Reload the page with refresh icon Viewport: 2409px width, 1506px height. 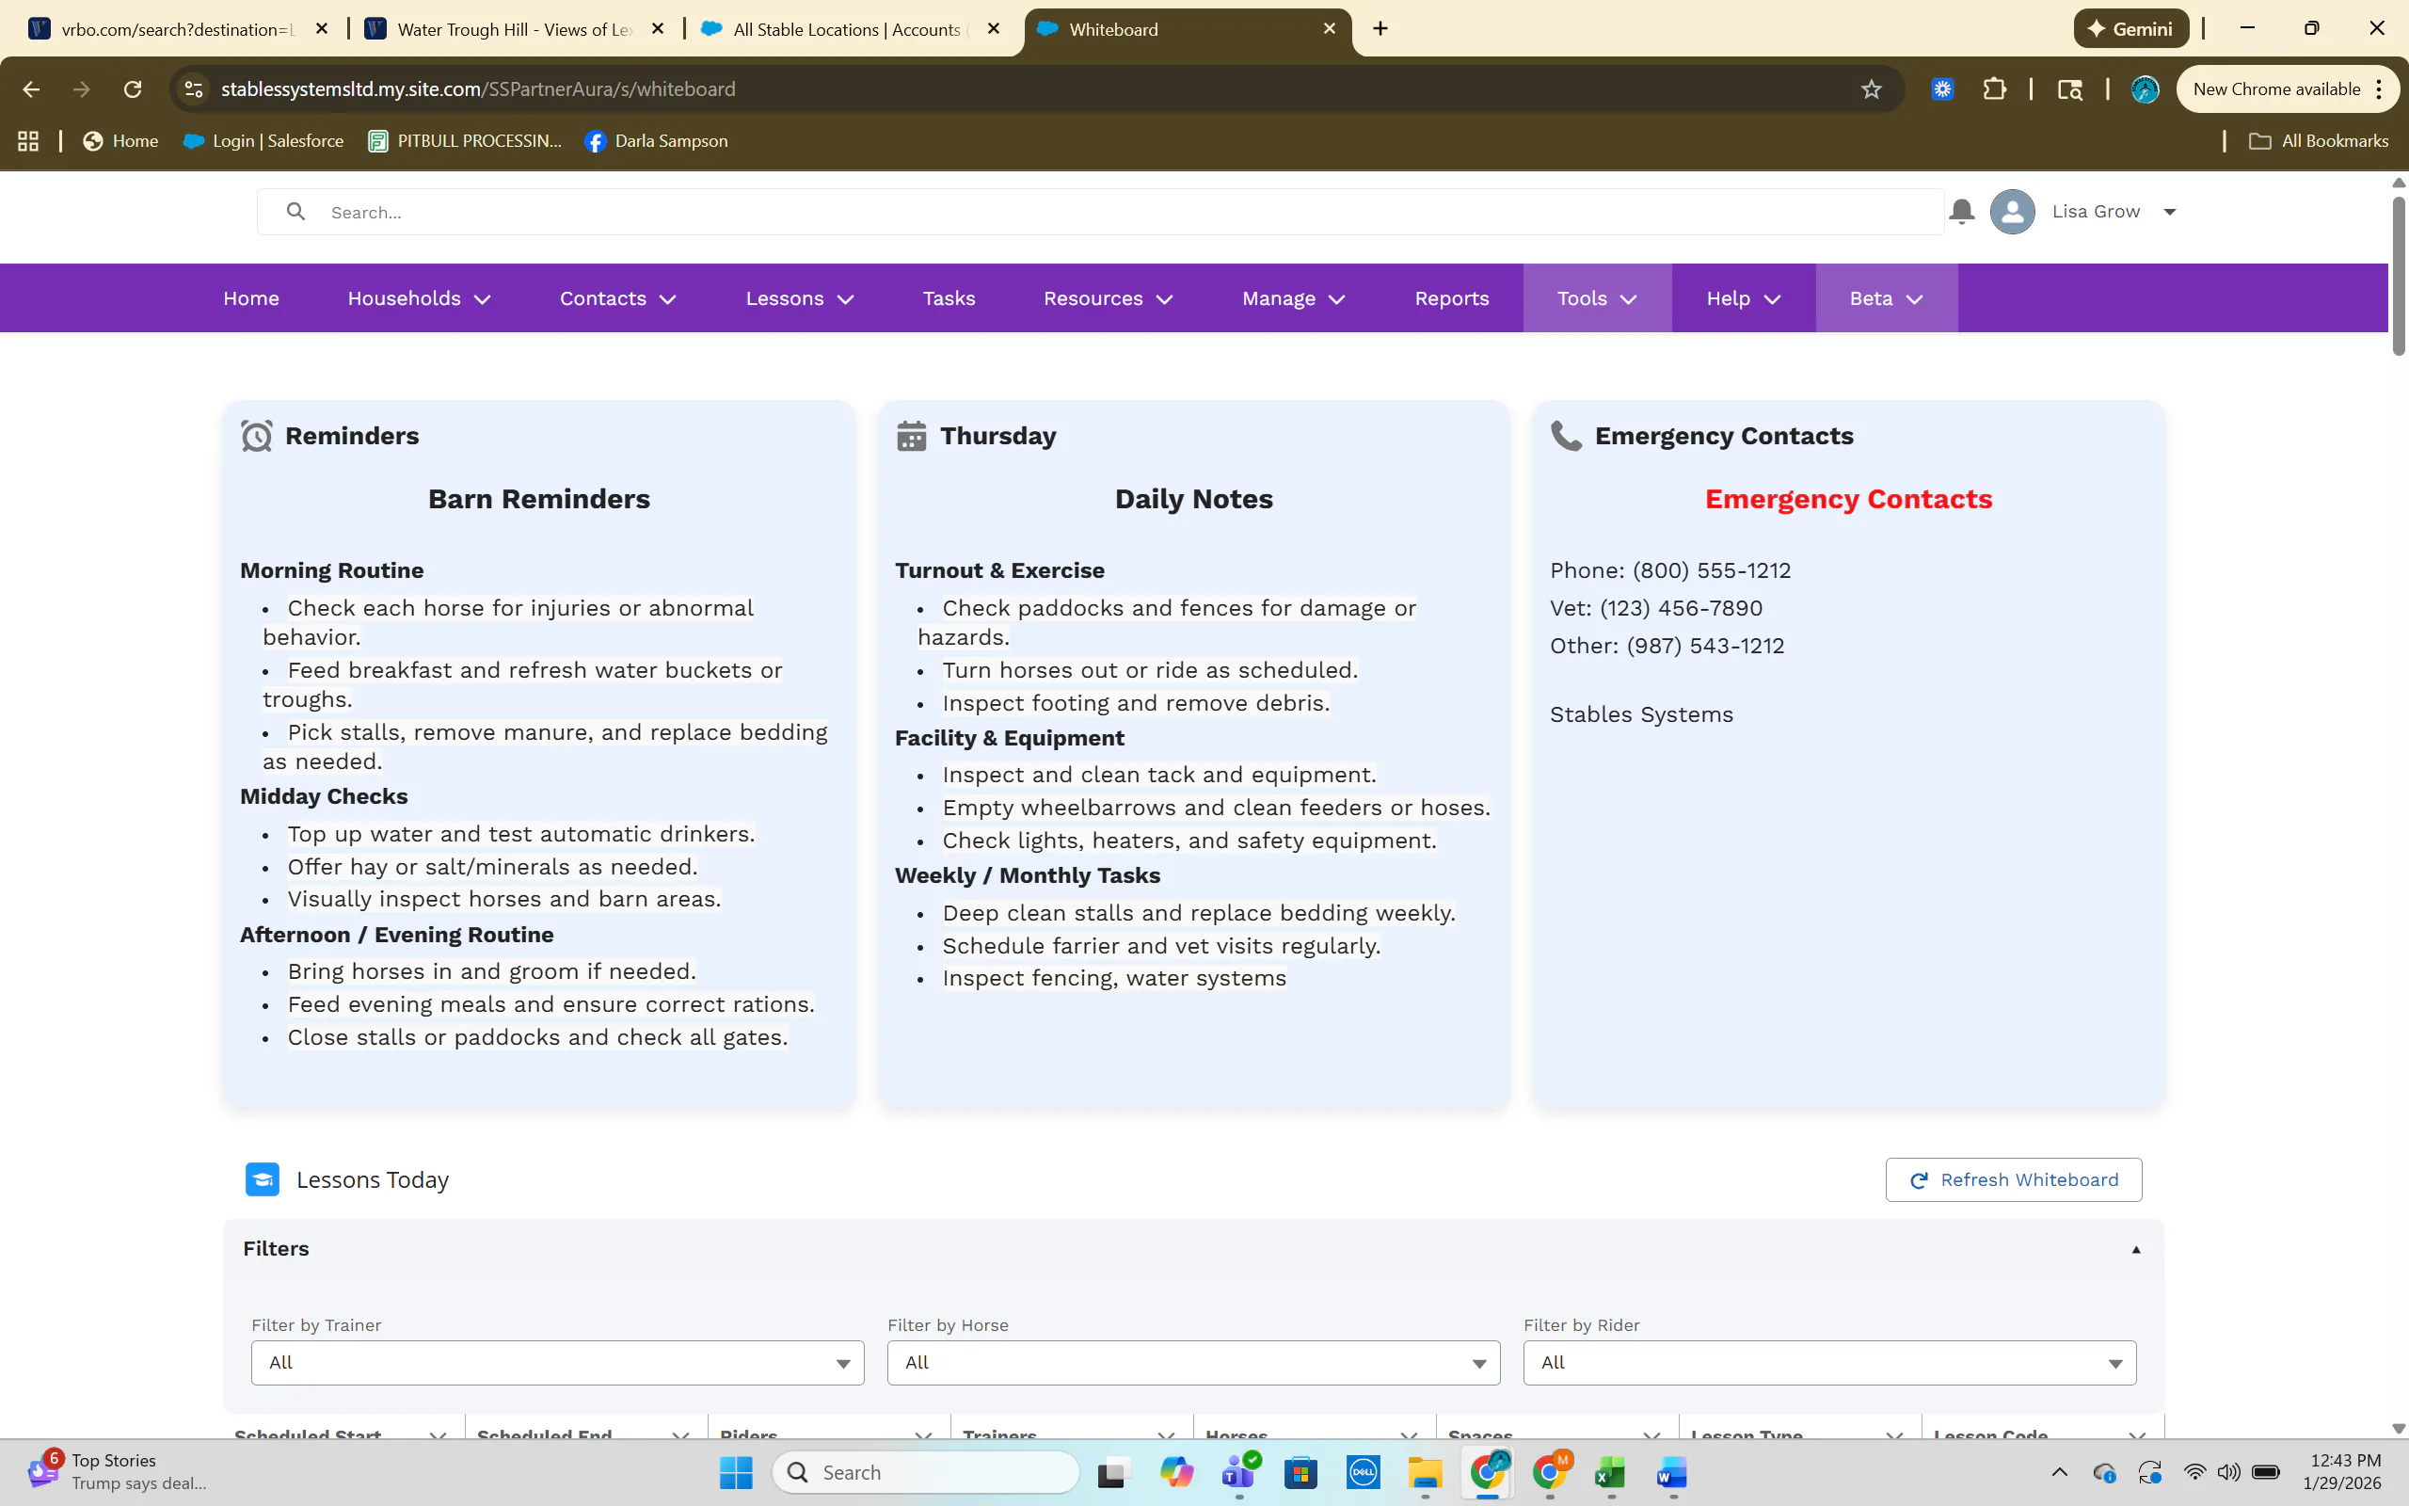coord(133,88)
